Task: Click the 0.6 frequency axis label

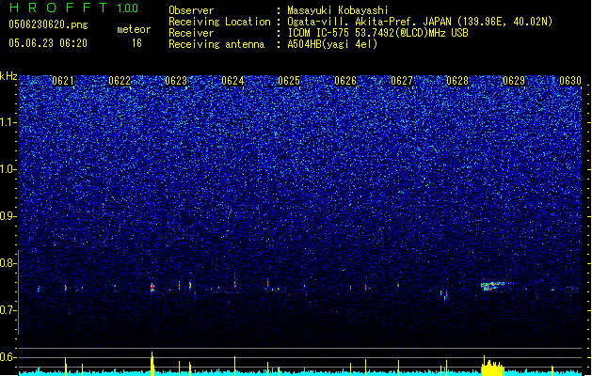Action: point(8,357)
